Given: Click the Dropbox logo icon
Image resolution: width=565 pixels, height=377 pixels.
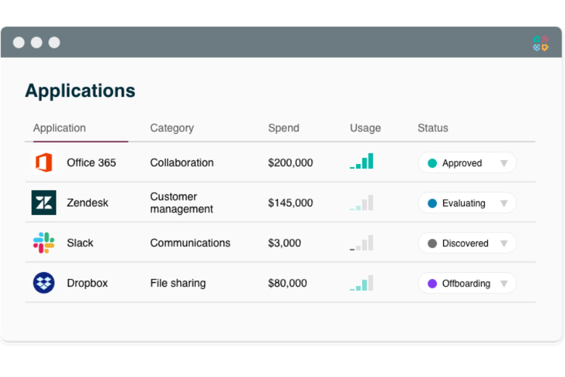Looking at the screenshot, I should click(x=43, y=283).
